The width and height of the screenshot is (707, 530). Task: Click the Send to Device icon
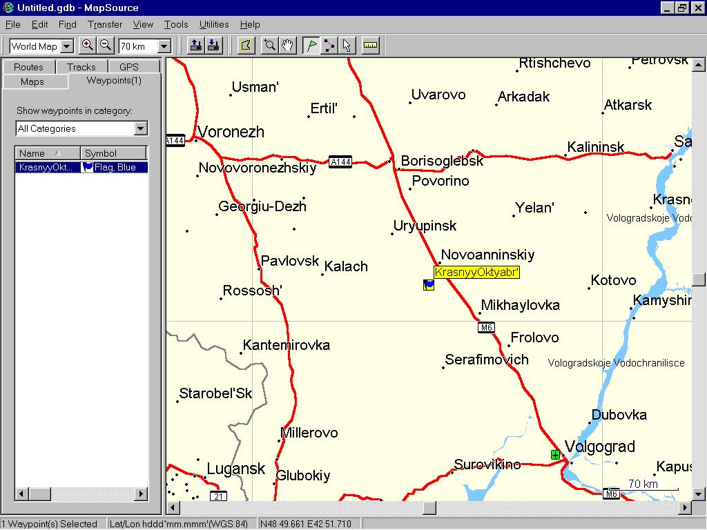pyautogui.click(x=195, y=46)
